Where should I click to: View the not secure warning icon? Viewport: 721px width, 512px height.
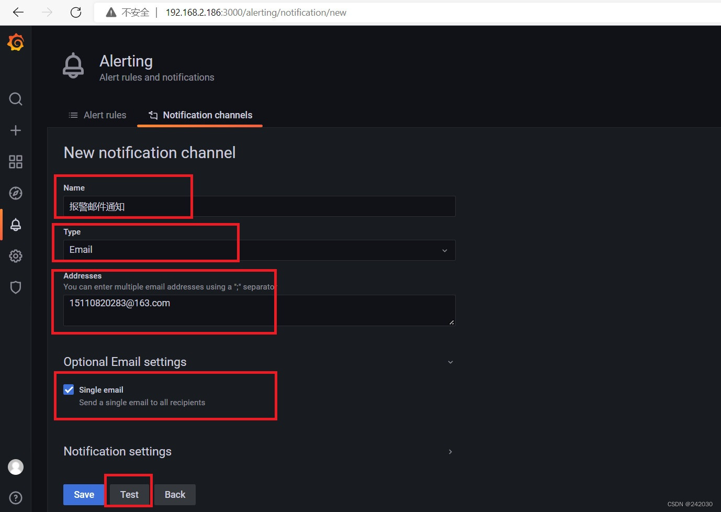click(111, 13)
